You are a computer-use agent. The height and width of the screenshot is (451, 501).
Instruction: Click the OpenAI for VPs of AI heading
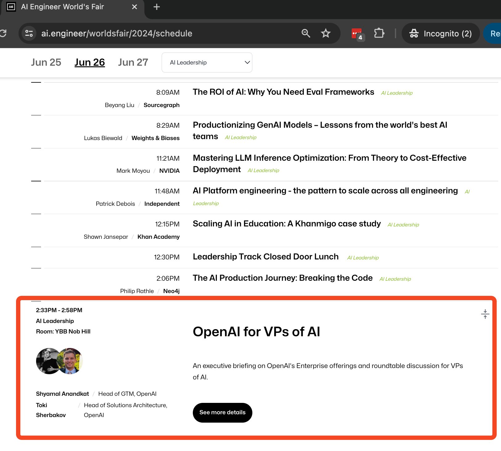point(256,332)
